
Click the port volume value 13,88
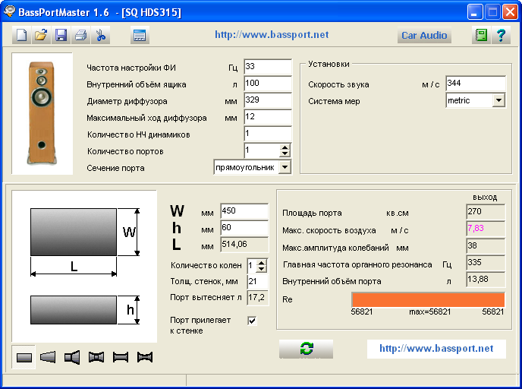tap(486, 280)
